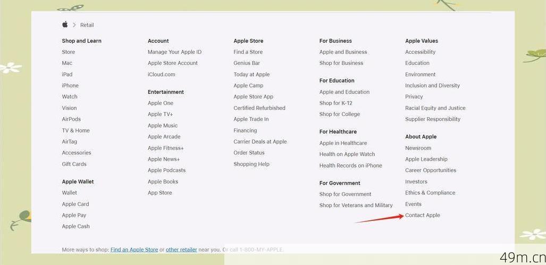
Task: Open the iPad link
Action: coord(67,74)
